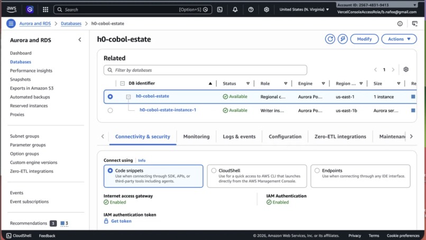Image resolution: width=426 pixels, height=240 pixels.
Task: Switch to the Monitoring tab
Action: tap(197, 137)
